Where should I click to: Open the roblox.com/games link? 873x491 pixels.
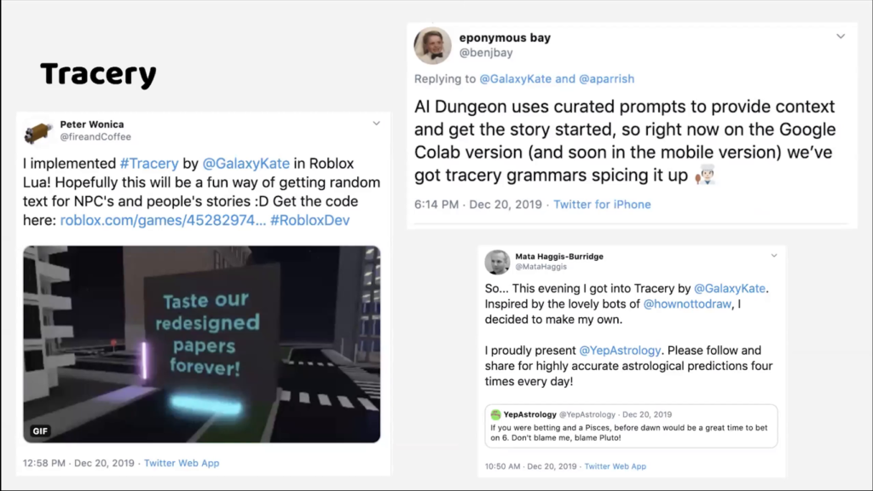pos(163,221)
